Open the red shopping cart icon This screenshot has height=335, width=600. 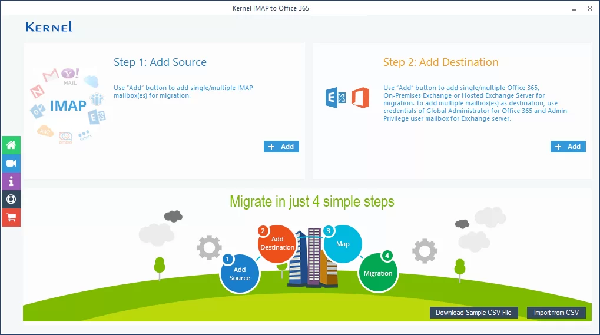[11, 217]
